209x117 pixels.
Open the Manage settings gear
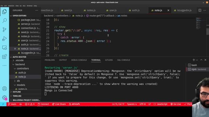pyautogui.click(x=4, y=97)
